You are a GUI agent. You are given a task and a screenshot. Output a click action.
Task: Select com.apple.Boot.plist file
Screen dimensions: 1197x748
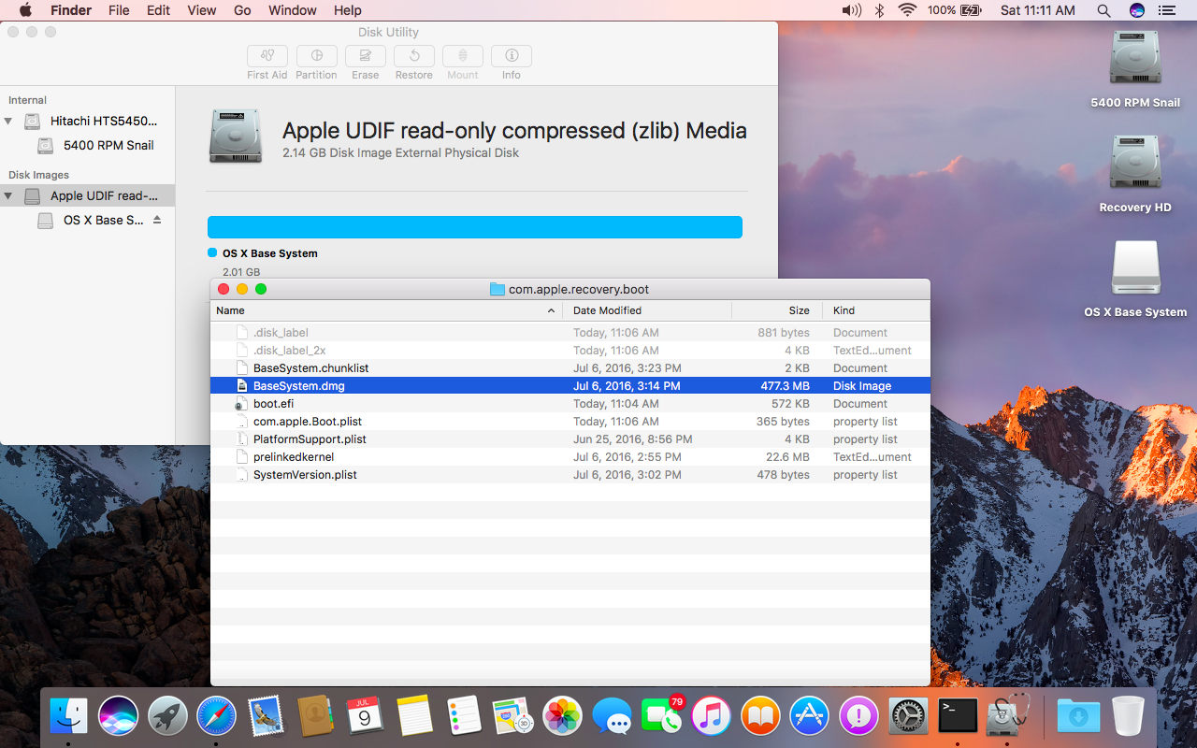(570, 422)
